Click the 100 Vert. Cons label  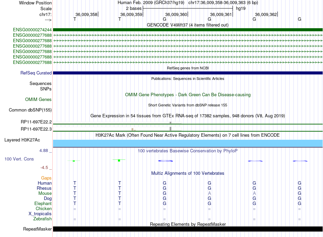click(x=19, y=159)
